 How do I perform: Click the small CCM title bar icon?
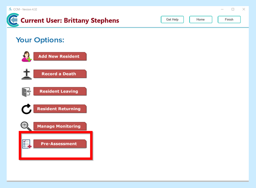(x=11, y=9)
